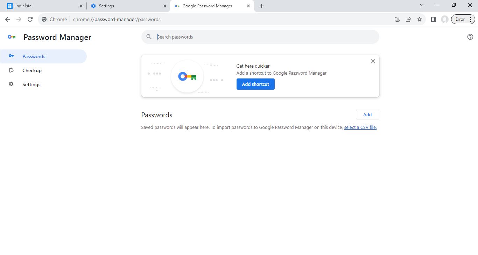Restore down the Chrome window
The width and height of the screenshot is (478, 255).
(x=454, y=5)
